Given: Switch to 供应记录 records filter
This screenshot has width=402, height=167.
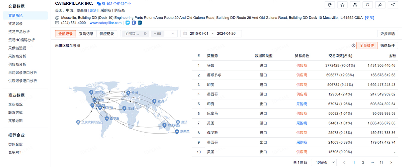Looking at the screenshot, I should 107,34.
